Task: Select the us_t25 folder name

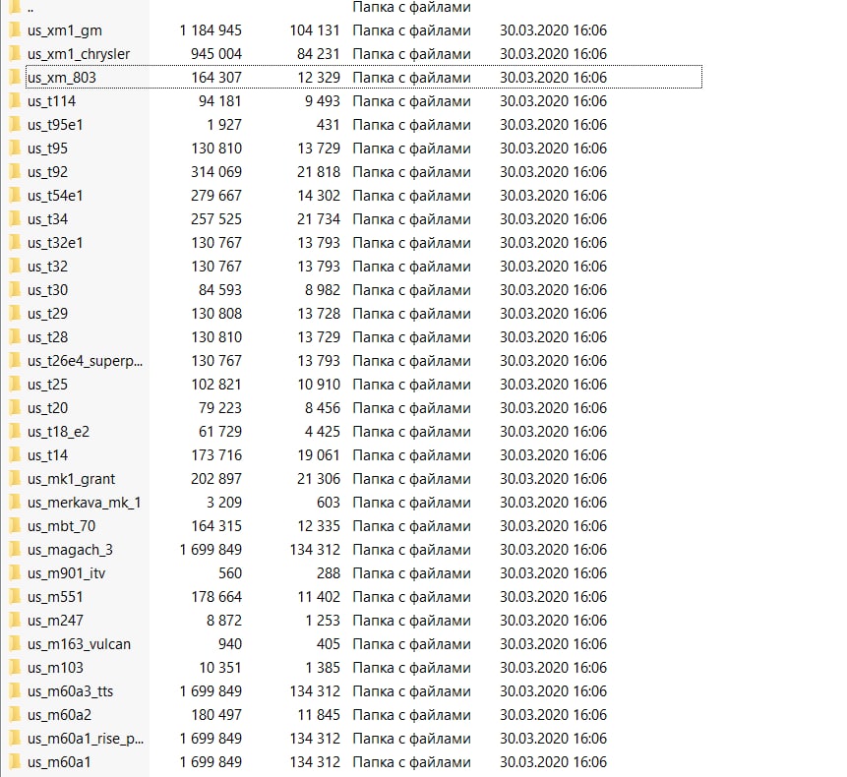Action: click(x=47, y=385)
